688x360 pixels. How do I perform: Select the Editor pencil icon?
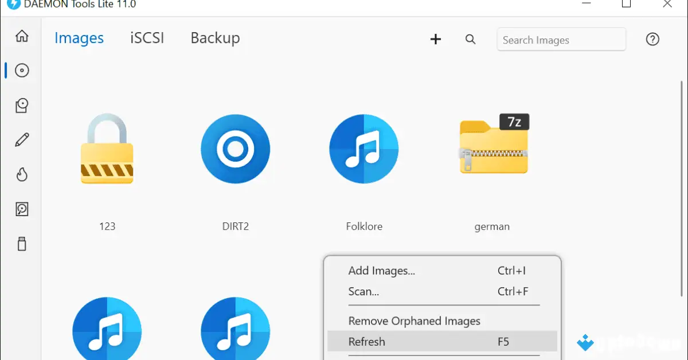pos(21,139)
